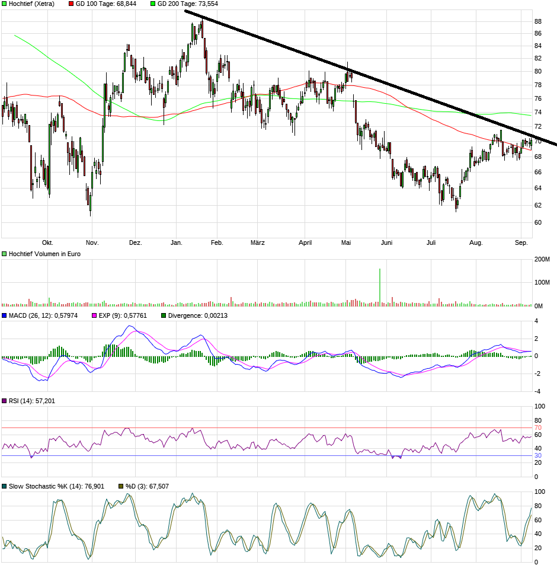Select 'Slow Stochastic %K (14): 76,901' label
This screenshot has width=557, height=568.
pos(56,486)
